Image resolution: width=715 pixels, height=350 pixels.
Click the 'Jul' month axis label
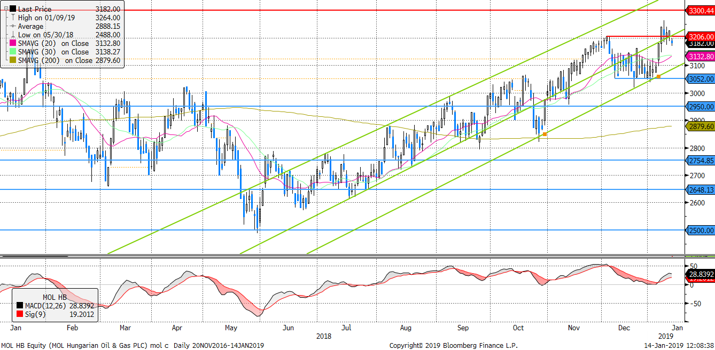(x=345, y=328)
